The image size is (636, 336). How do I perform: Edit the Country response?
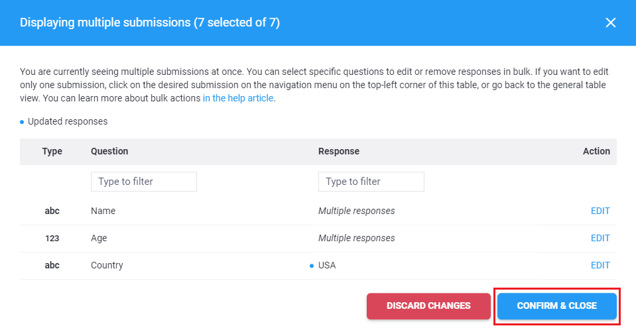tap(600, 265)
